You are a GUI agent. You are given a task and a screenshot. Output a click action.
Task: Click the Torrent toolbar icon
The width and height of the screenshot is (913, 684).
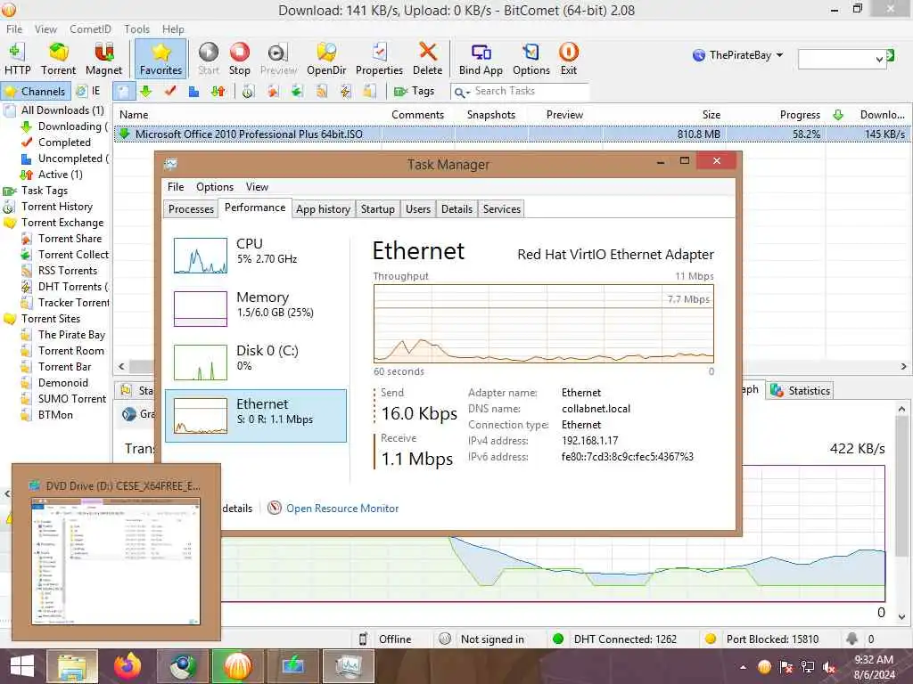point(58,59)
